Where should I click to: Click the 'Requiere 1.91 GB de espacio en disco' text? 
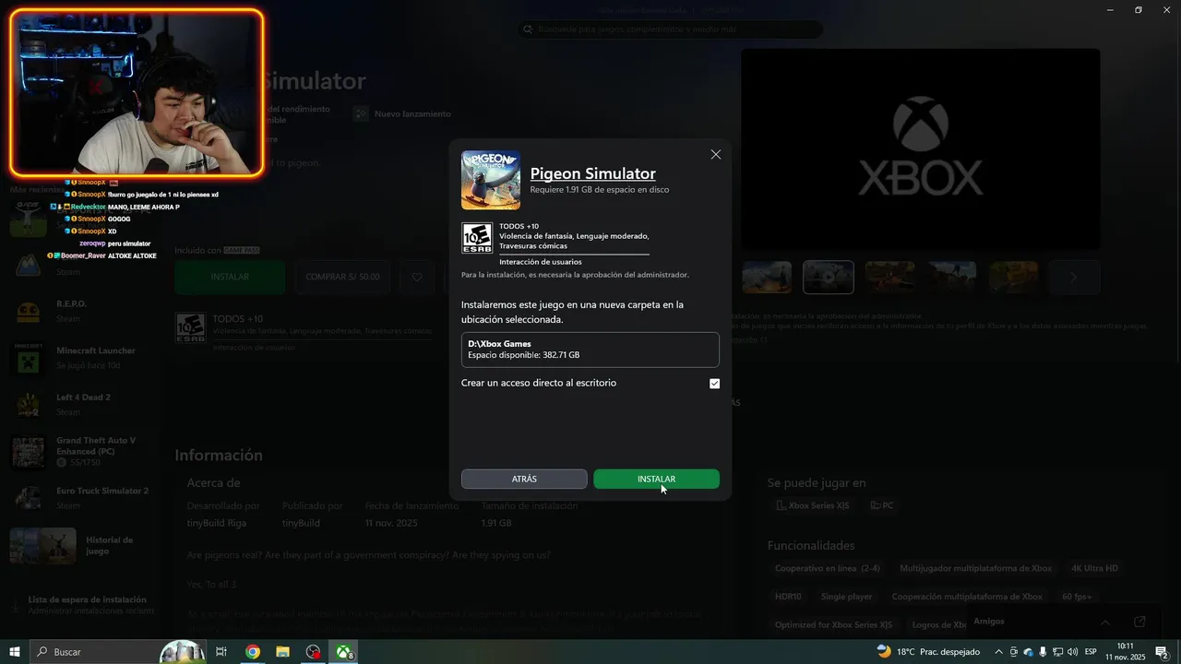tap(599, 190)
